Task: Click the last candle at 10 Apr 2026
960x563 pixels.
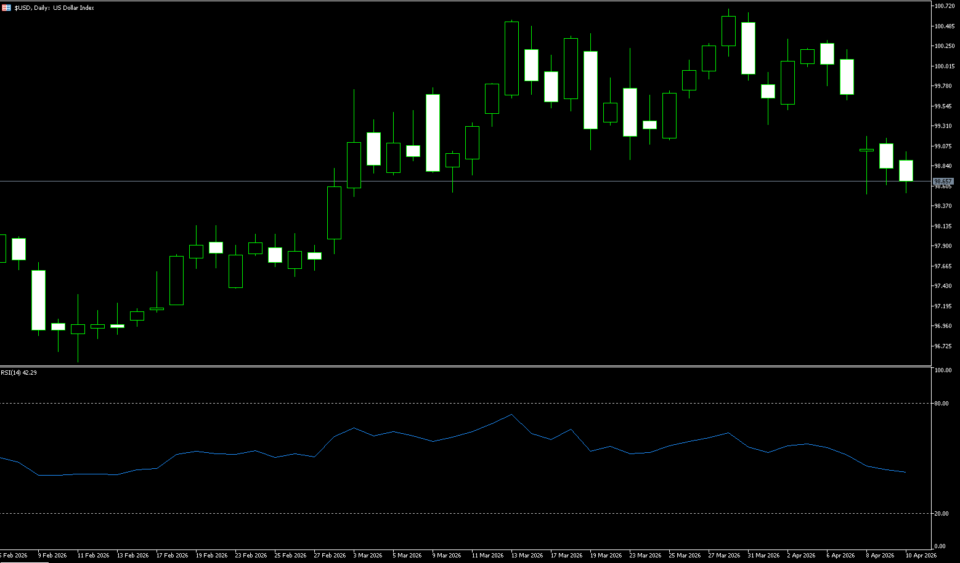Action: click(906, 170)
